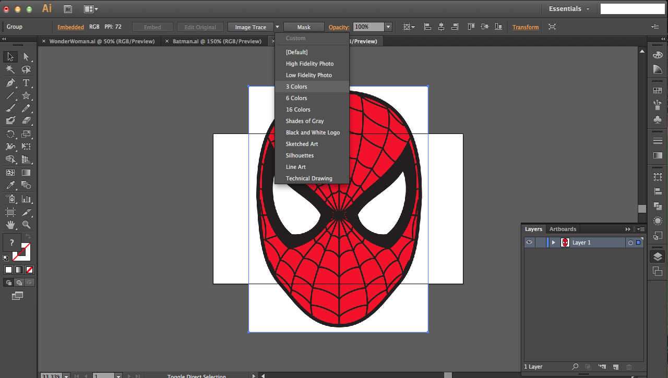Select the Mesh tool
This screenshot has width=668, height=378.
[10, 173]
